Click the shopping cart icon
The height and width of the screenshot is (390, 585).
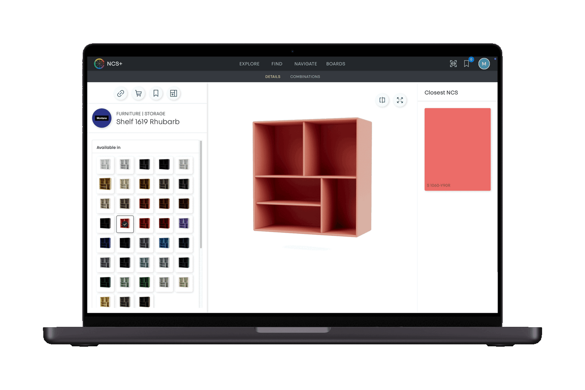[x=138, y=94]
